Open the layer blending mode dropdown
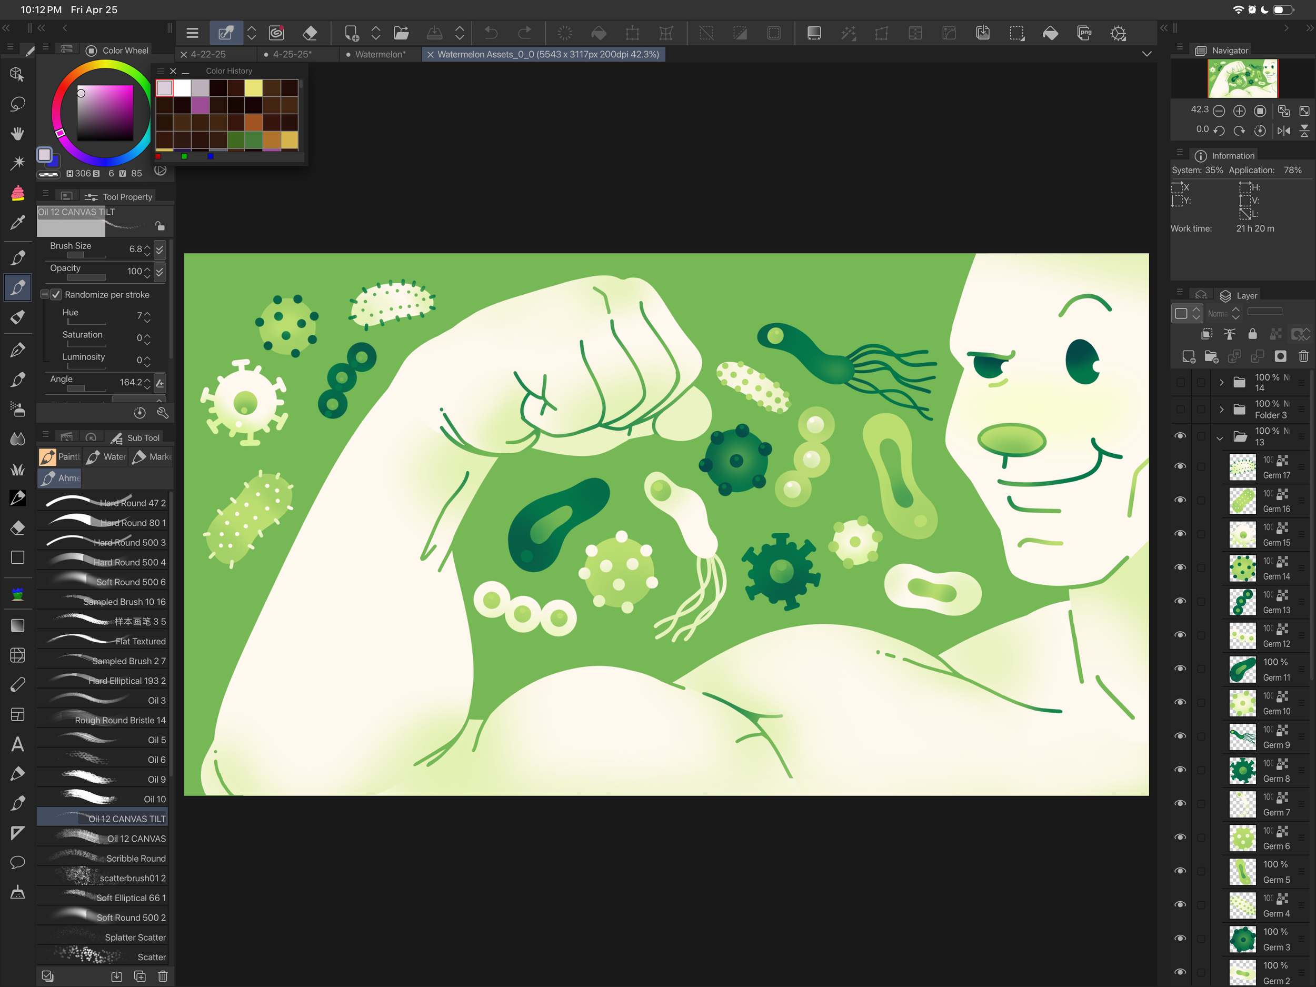Viewport: 1316px width, 987px height. tap(1224, 313)
